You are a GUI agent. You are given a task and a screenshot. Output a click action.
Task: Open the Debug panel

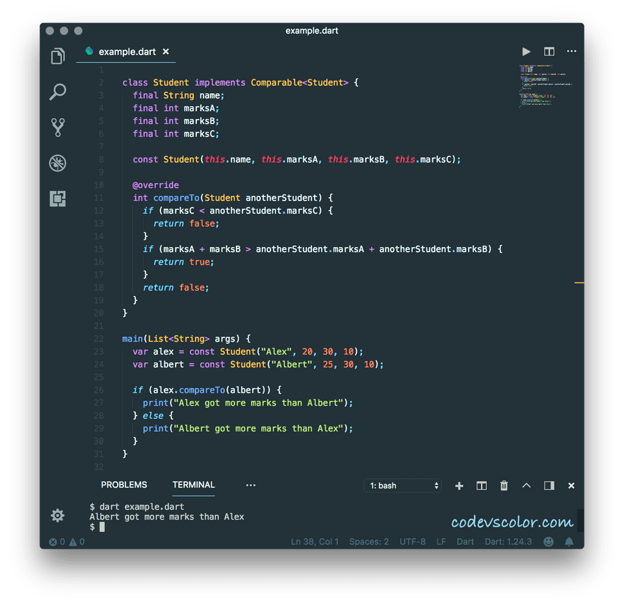tap(58, 163)
